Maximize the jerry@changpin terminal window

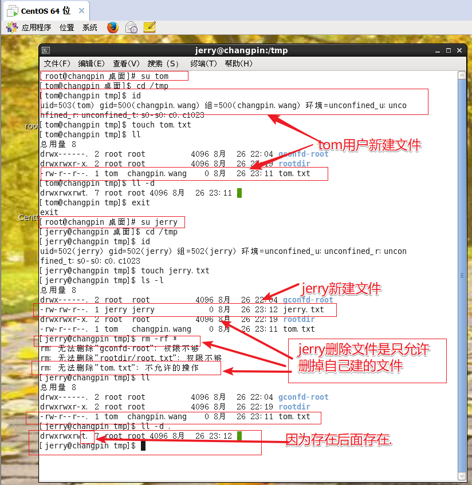click(x=448, y=50)
